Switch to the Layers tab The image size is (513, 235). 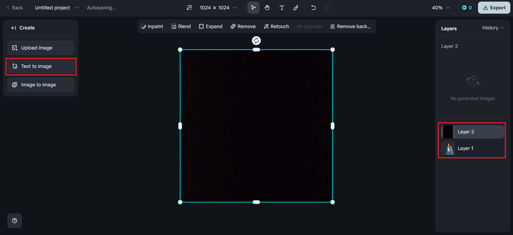click(x=449, y=28)
